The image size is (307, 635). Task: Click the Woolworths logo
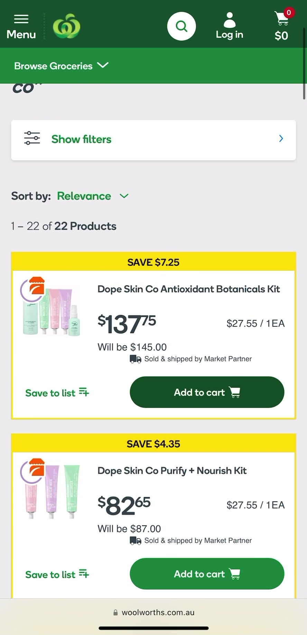(x=66, y=26)
